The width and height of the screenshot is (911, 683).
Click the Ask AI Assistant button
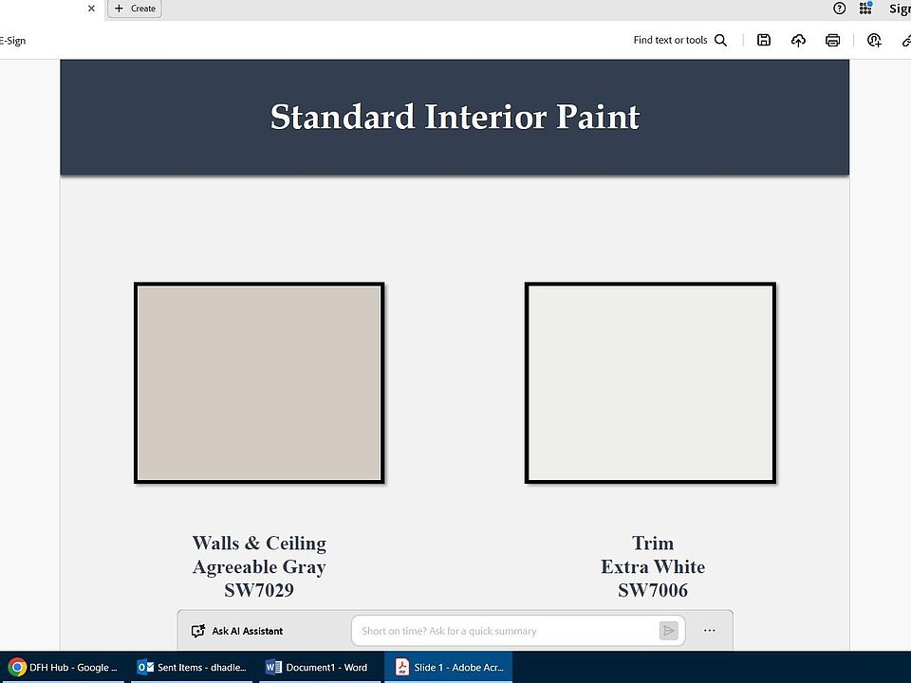click(x=237, y=631)
